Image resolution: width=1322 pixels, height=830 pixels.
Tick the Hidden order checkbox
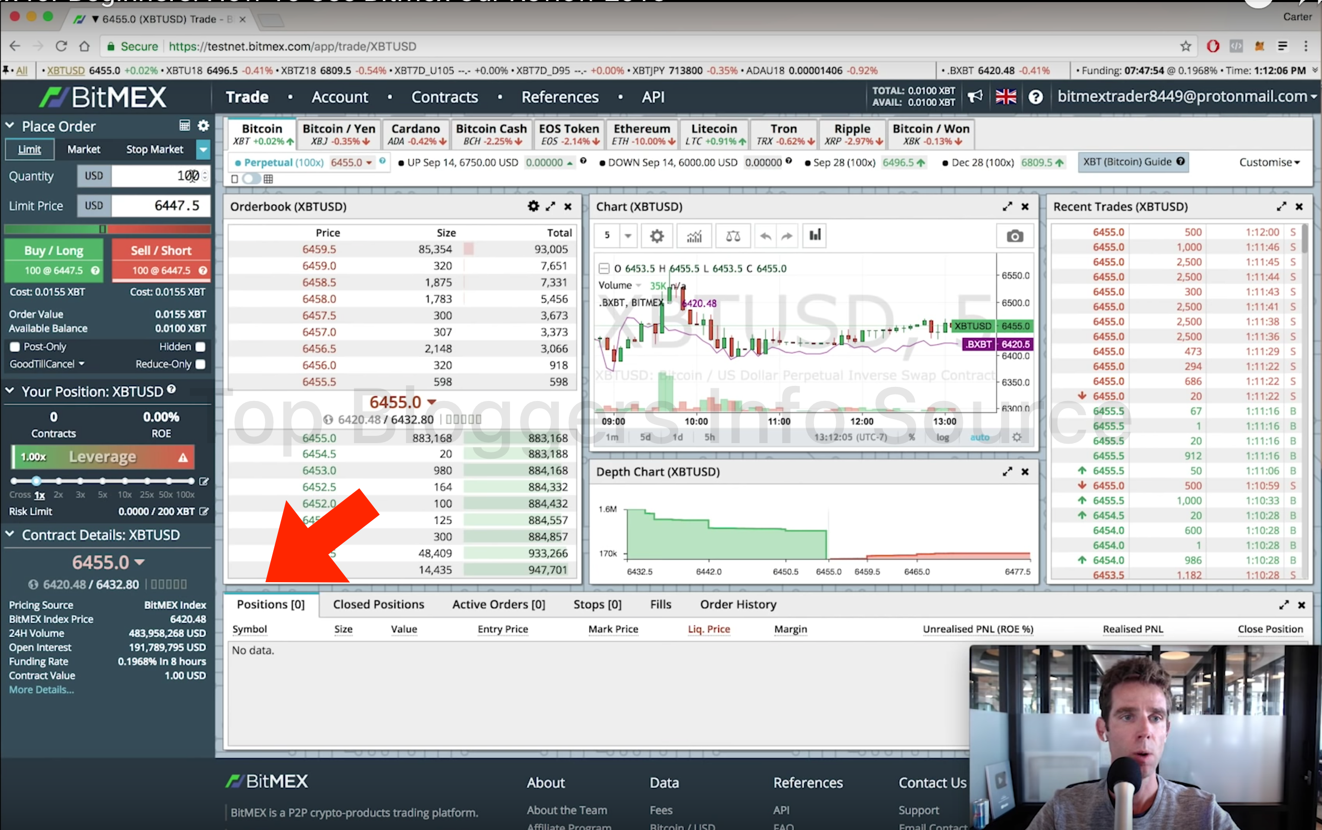pos(201,347)
